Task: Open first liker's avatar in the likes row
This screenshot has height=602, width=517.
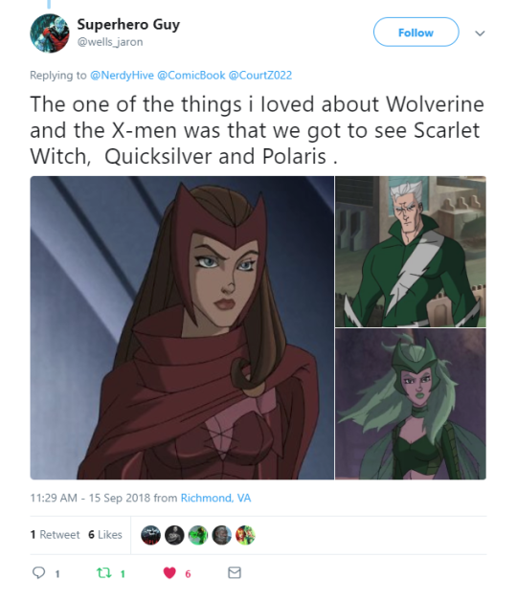Action: tap(150, 535)
